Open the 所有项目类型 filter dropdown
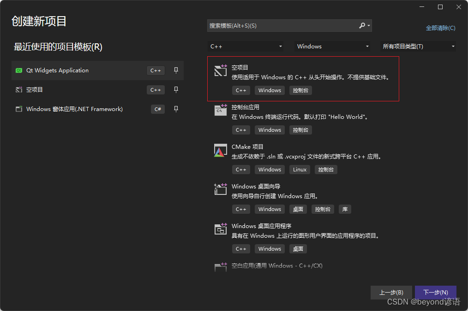 point(418,47)
